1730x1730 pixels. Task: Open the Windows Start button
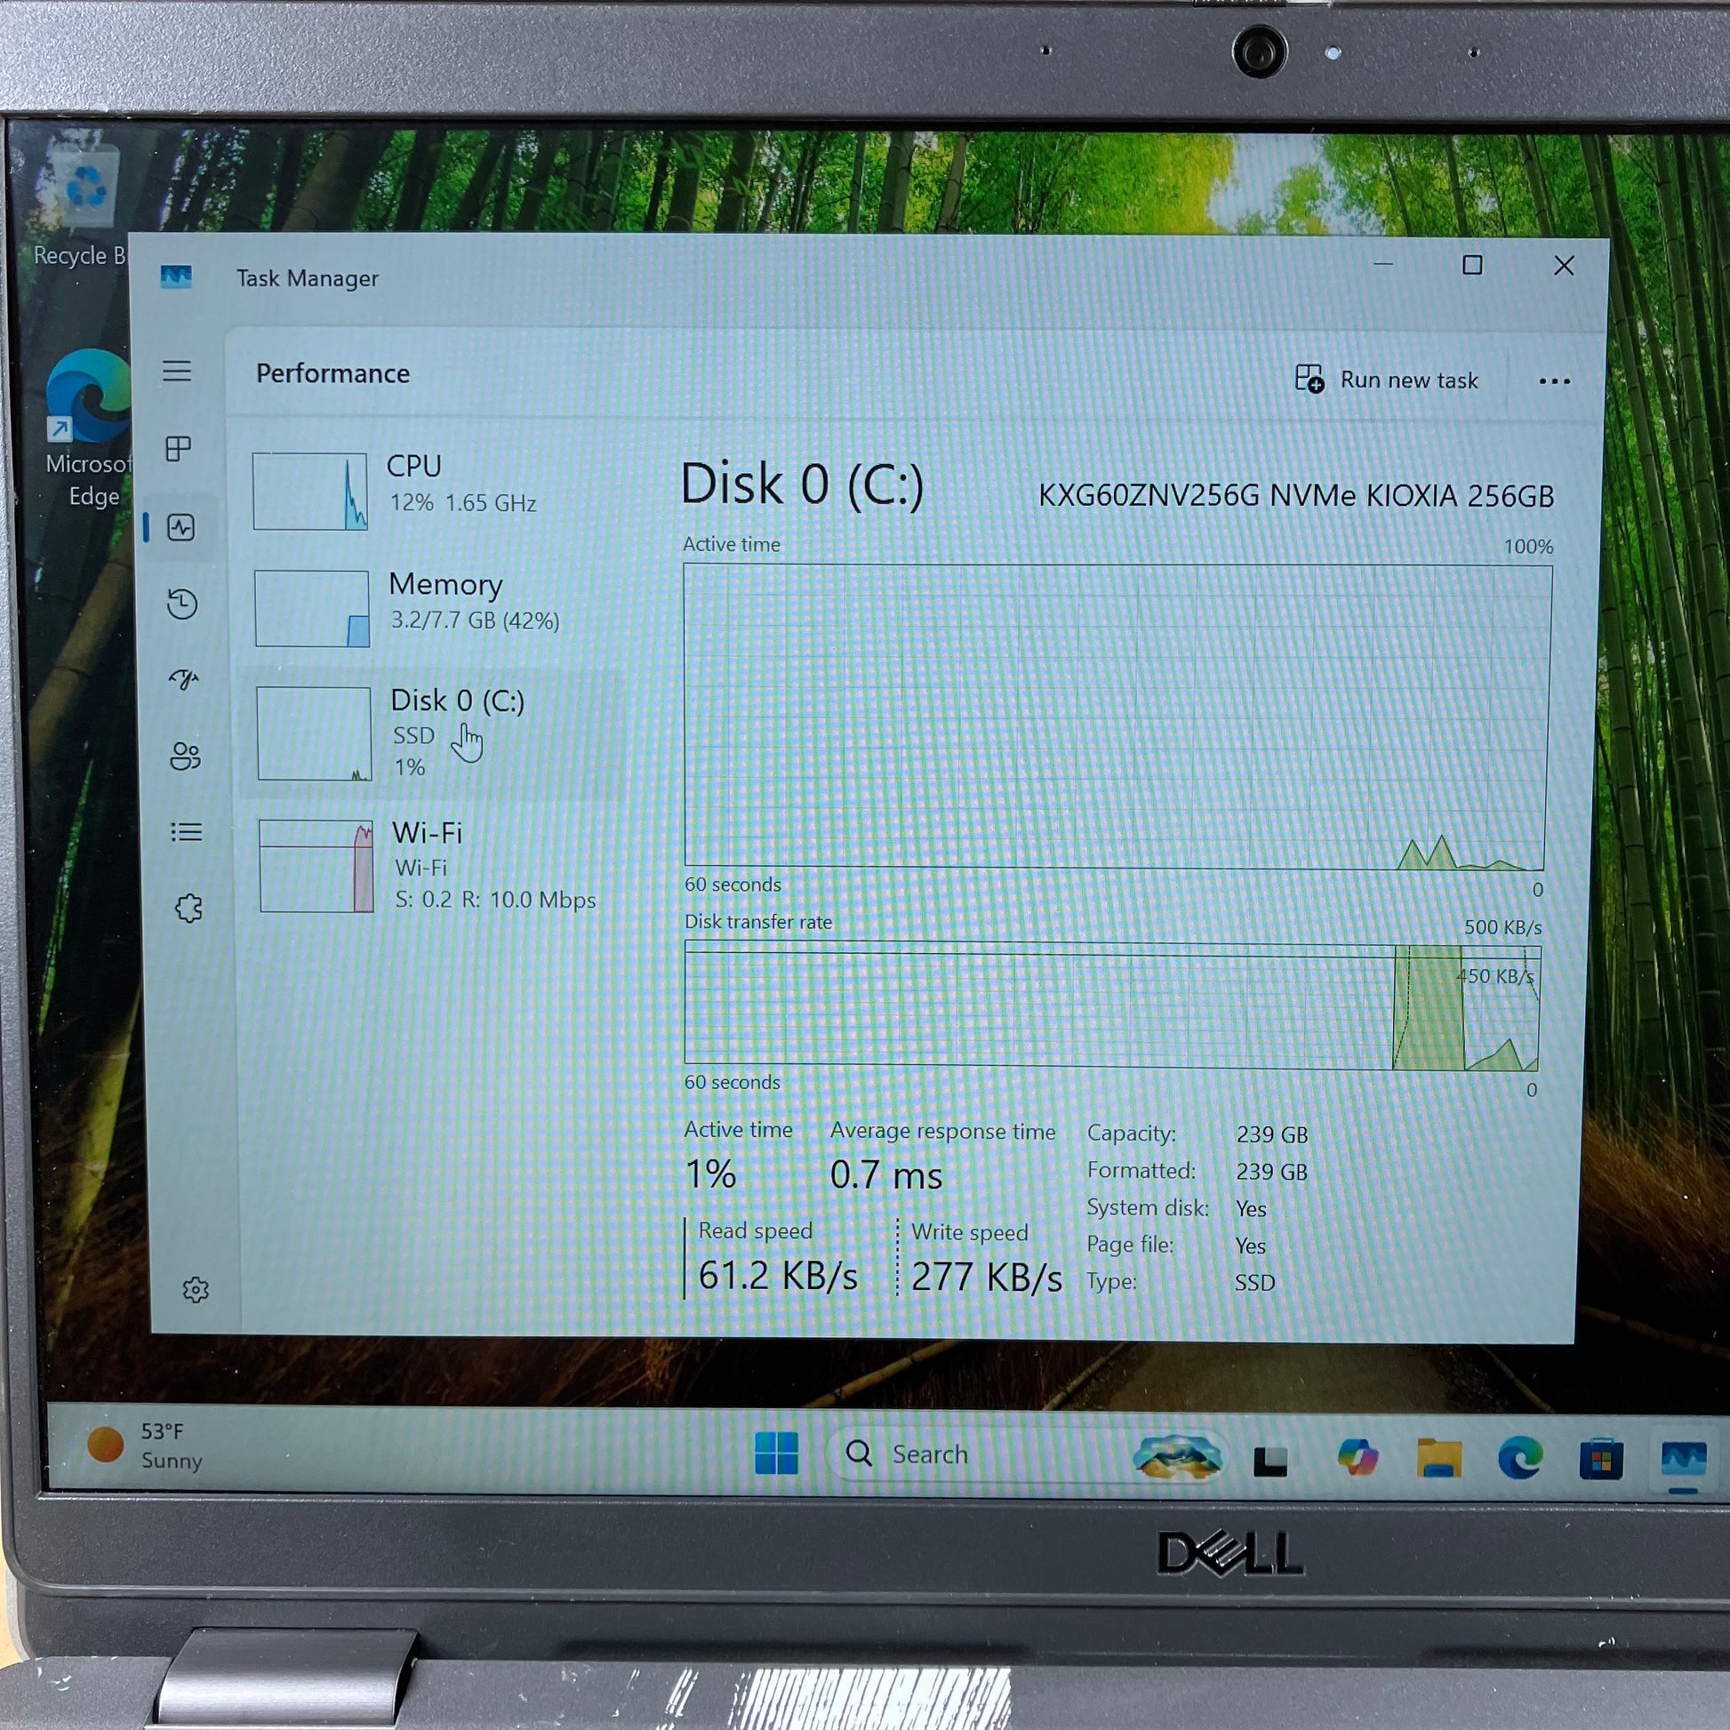[x=775, y=1453]
